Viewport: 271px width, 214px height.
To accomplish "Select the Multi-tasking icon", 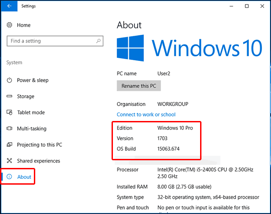I will 9,129.
